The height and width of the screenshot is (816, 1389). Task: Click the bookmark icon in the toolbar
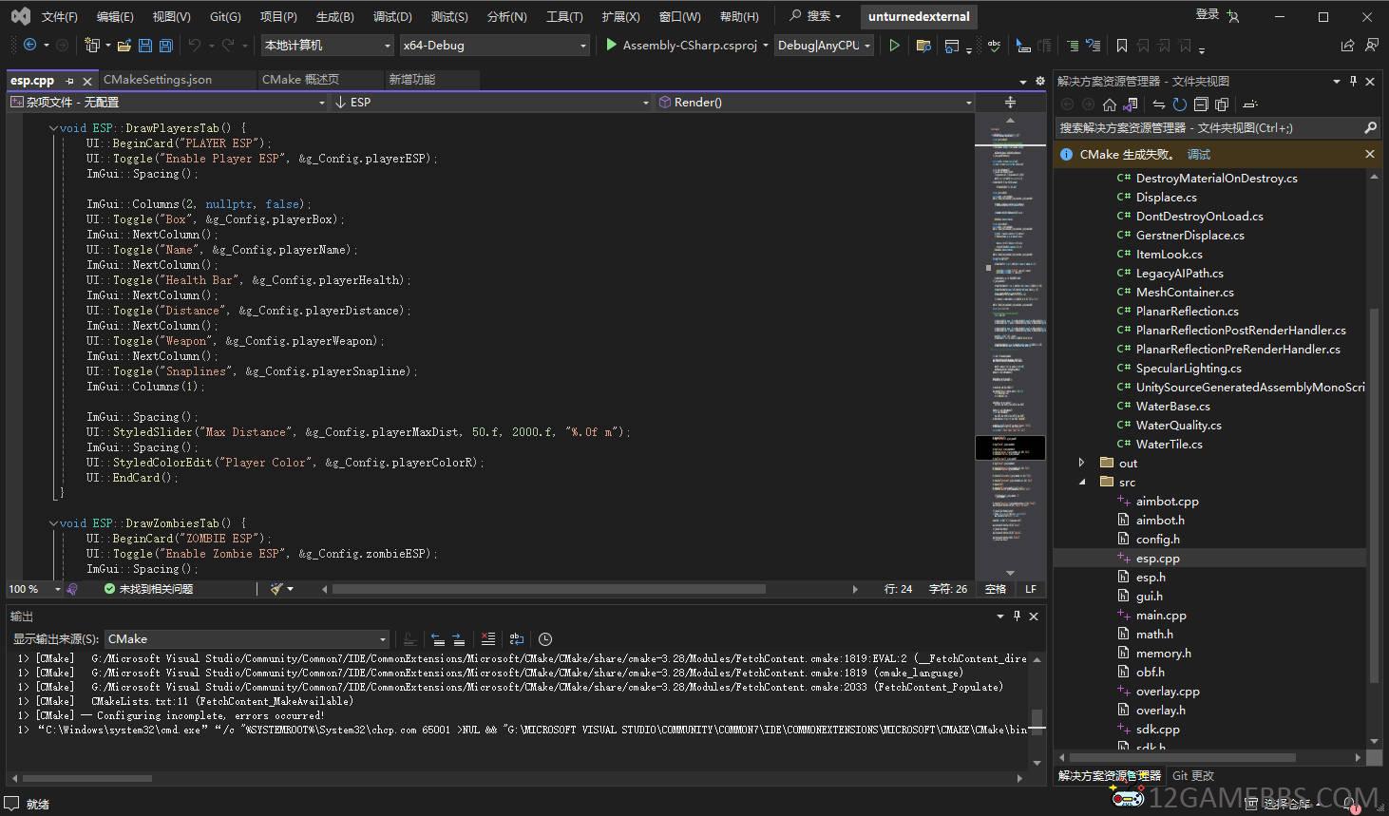pos(1122,46)
